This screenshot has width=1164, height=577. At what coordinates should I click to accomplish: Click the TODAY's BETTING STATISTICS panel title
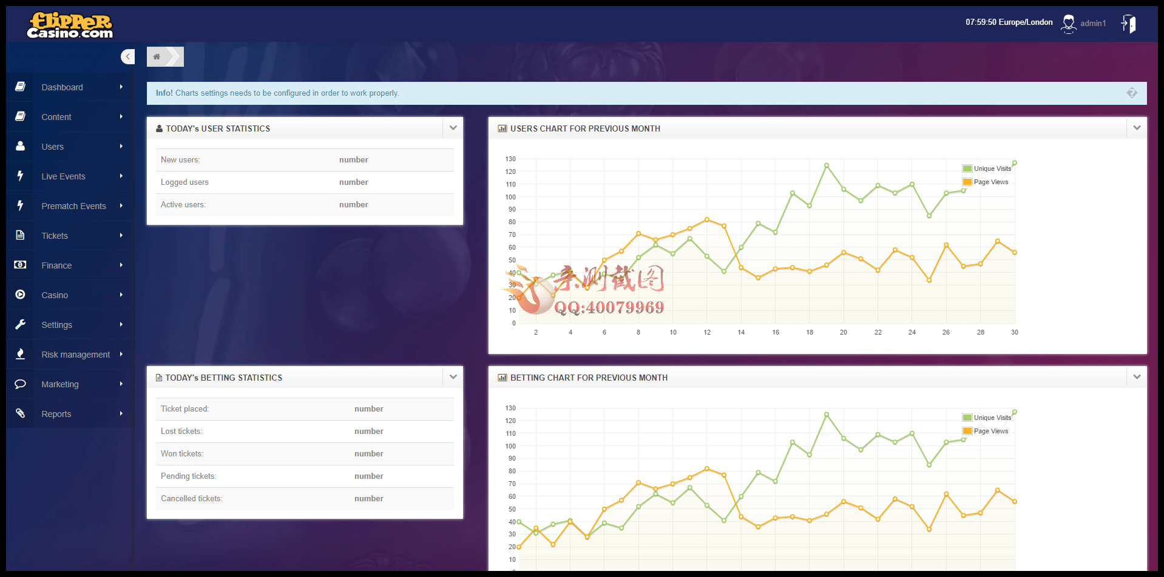(x=224, y=378)
